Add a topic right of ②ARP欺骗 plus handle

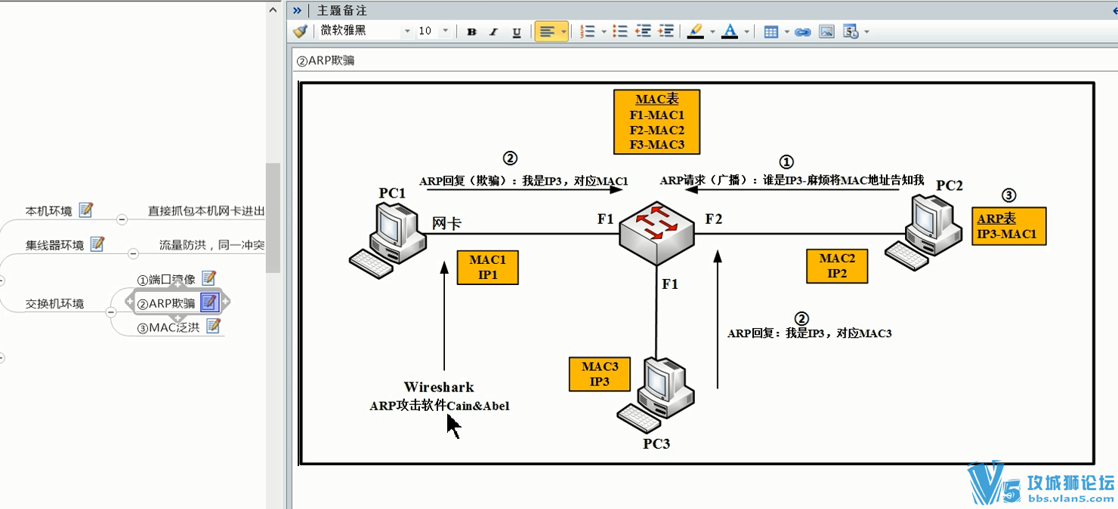(227, 302)
